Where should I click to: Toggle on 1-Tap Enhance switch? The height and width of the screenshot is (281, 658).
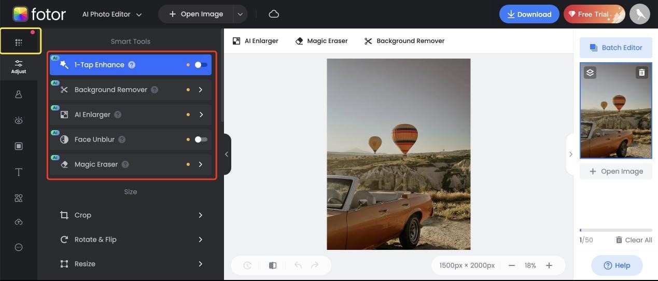201,65
